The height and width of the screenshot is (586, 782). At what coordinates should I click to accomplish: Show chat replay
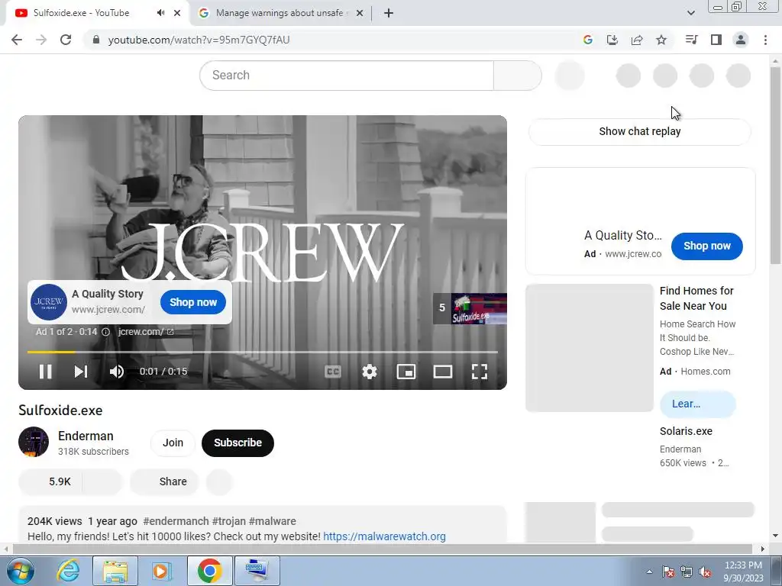click(639, 131)
